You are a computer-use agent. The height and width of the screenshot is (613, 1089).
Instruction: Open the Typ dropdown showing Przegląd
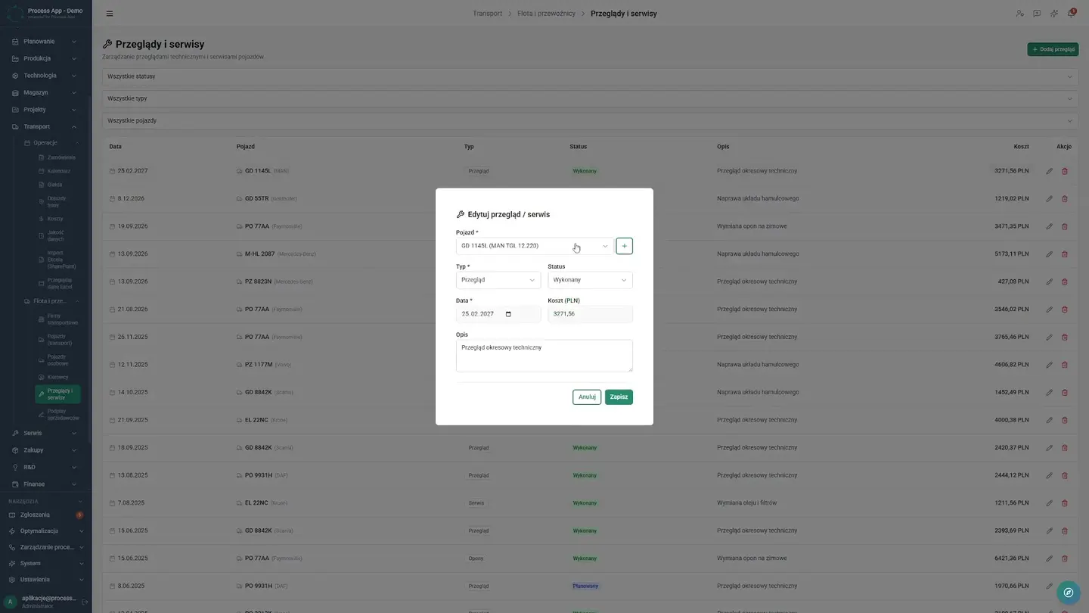(498, 280)
